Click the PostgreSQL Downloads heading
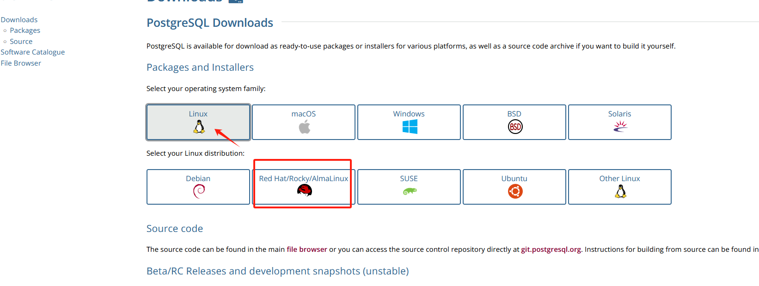 pyautogui.click(x=210, y=23)
